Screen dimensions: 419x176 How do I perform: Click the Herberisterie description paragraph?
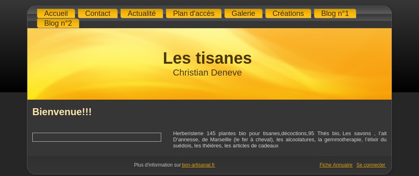(x=280, y=140)
